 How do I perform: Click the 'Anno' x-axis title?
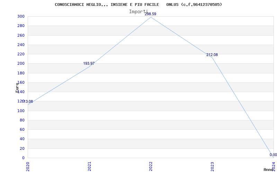[x=268, y=170]
